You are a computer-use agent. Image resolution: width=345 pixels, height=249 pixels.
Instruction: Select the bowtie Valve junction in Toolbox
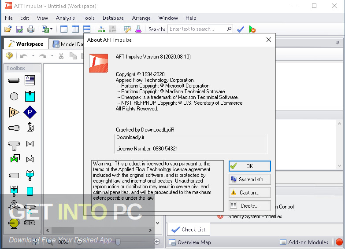[x=30, y=144]
